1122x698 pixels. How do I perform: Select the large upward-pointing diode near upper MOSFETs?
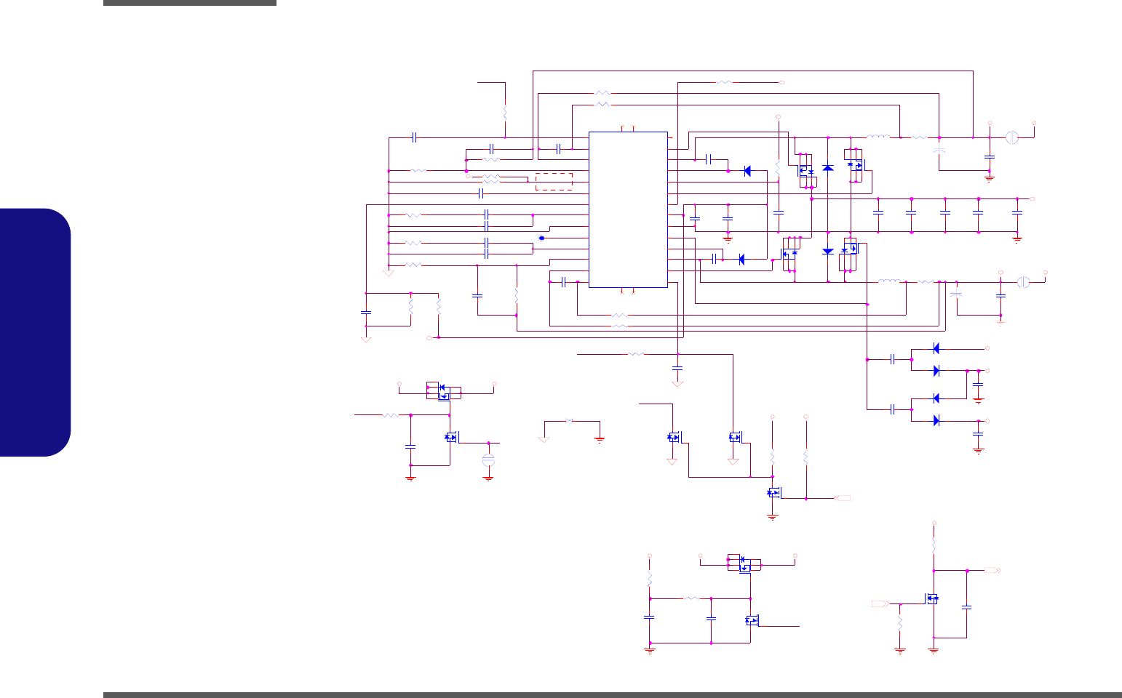click(827, 168)
